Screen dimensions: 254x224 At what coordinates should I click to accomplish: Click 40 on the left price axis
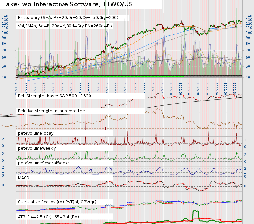[4, 77]
